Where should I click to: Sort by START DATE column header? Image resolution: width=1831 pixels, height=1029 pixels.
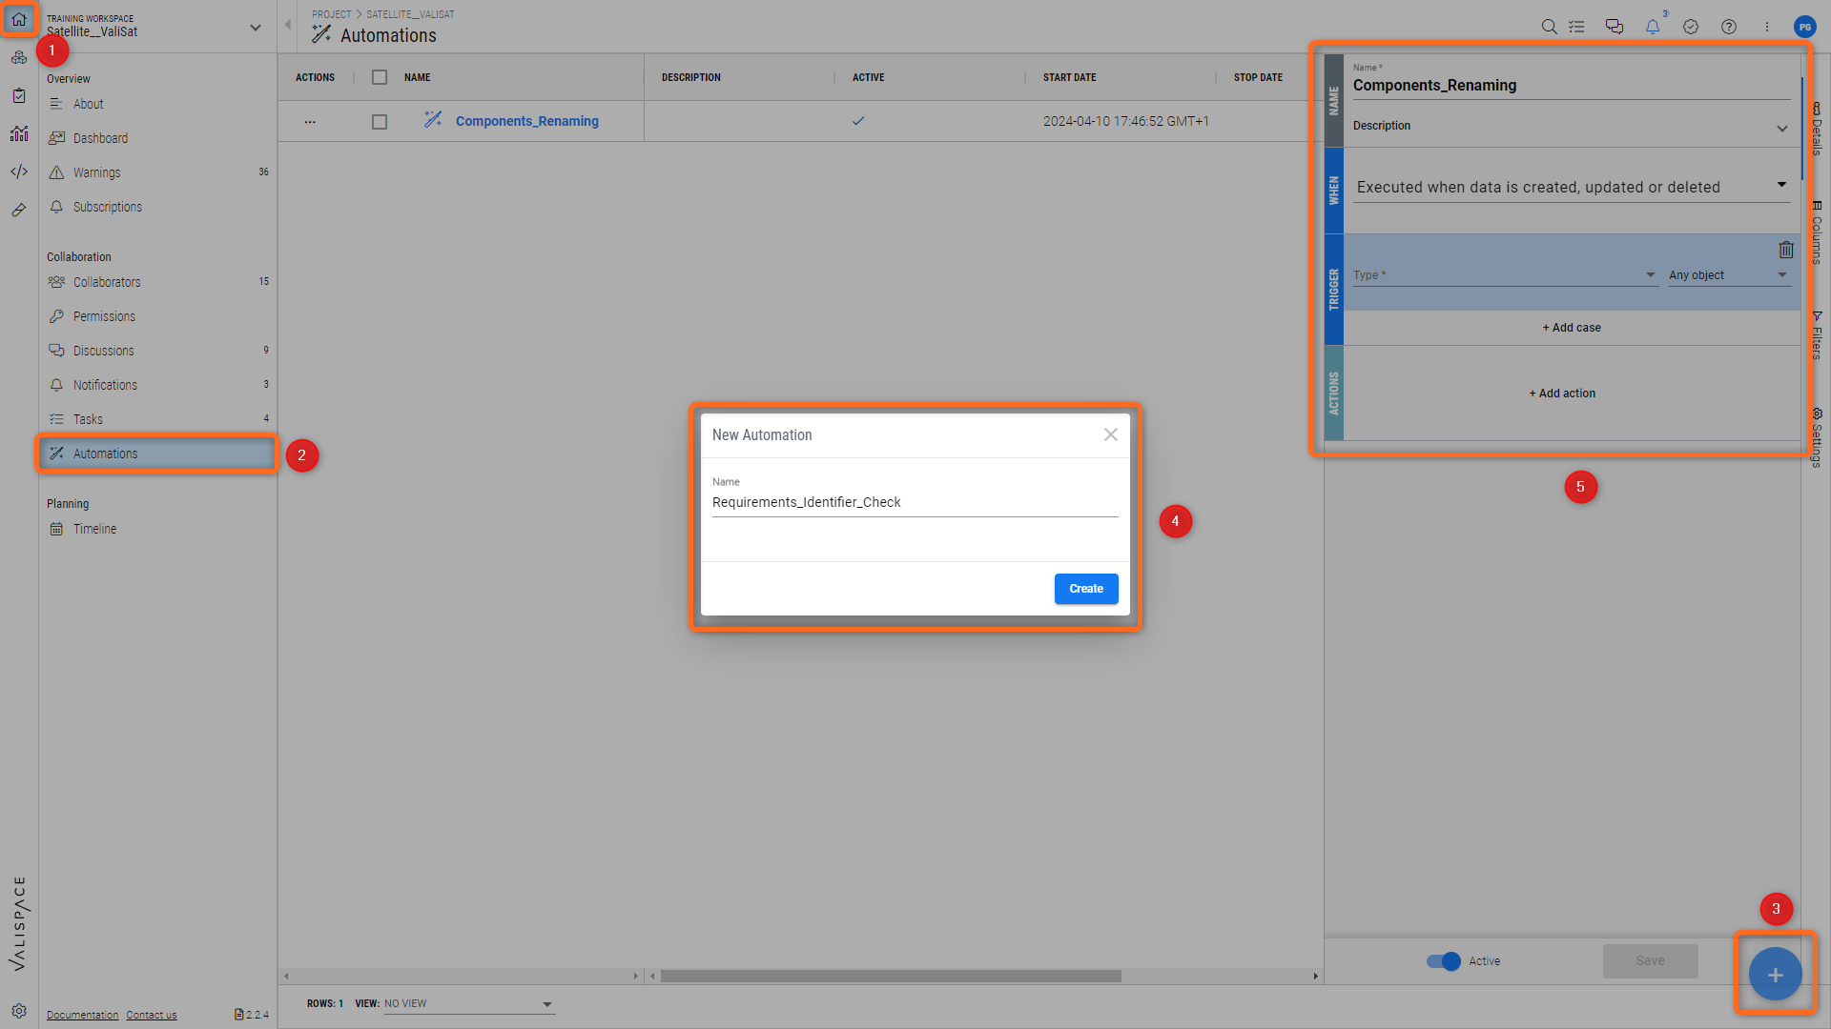pyautogui.click(x=1069, y=77)
